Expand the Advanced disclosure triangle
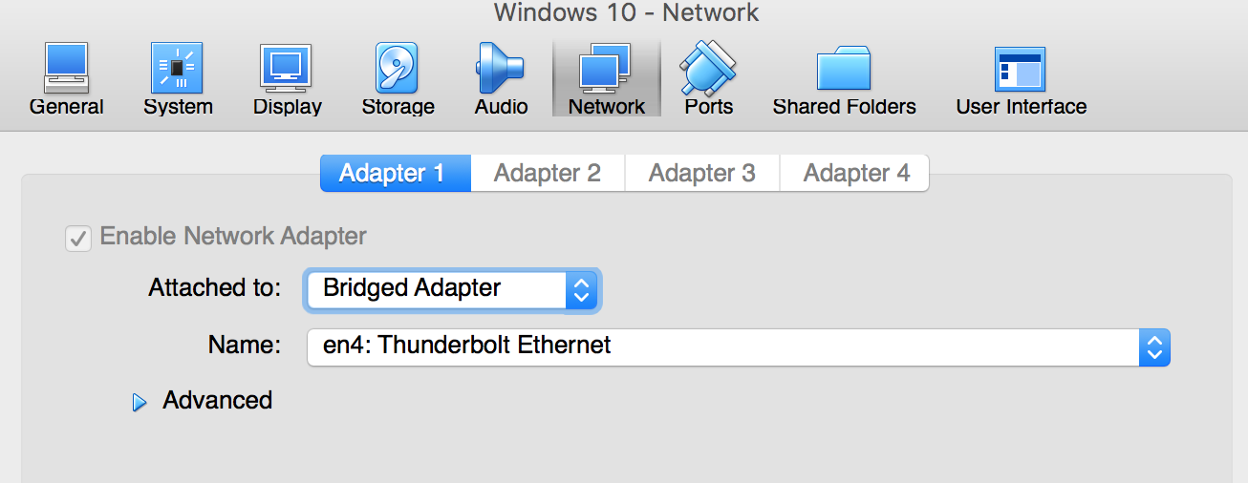The width and height of the screenshot is (1248, 483). [140, 402]
